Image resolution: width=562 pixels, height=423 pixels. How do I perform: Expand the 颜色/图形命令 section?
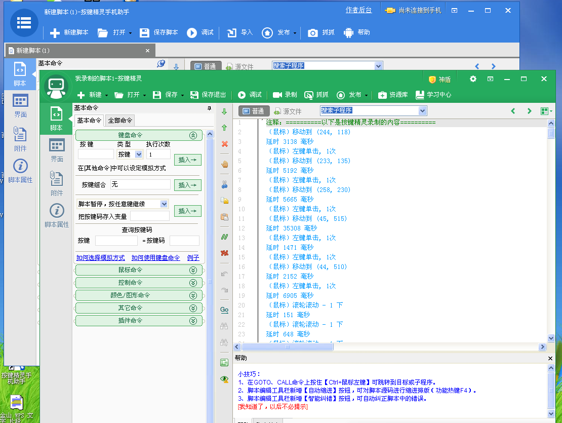click(x=193, y=295)
